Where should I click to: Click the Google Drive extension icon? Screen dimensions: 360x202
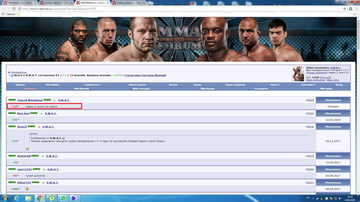350,9
